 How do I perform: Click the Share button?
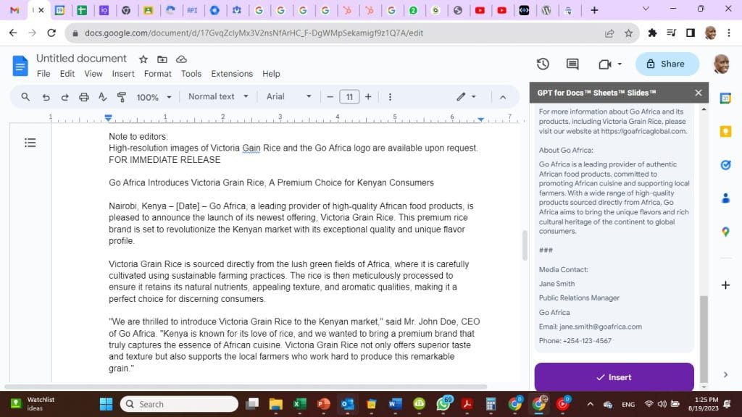pos(667,64)
